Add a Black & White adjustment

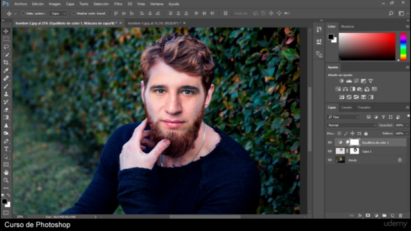353,89
